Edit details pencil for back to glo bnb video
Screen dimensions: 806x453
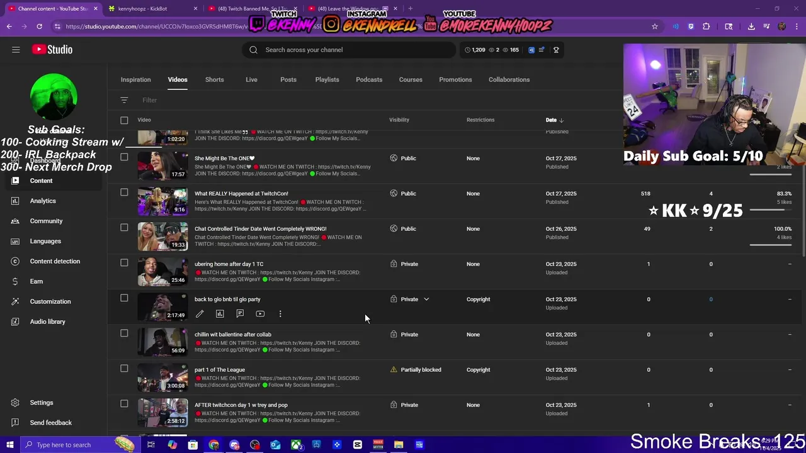pyautogui.click(x=200, y=313)
